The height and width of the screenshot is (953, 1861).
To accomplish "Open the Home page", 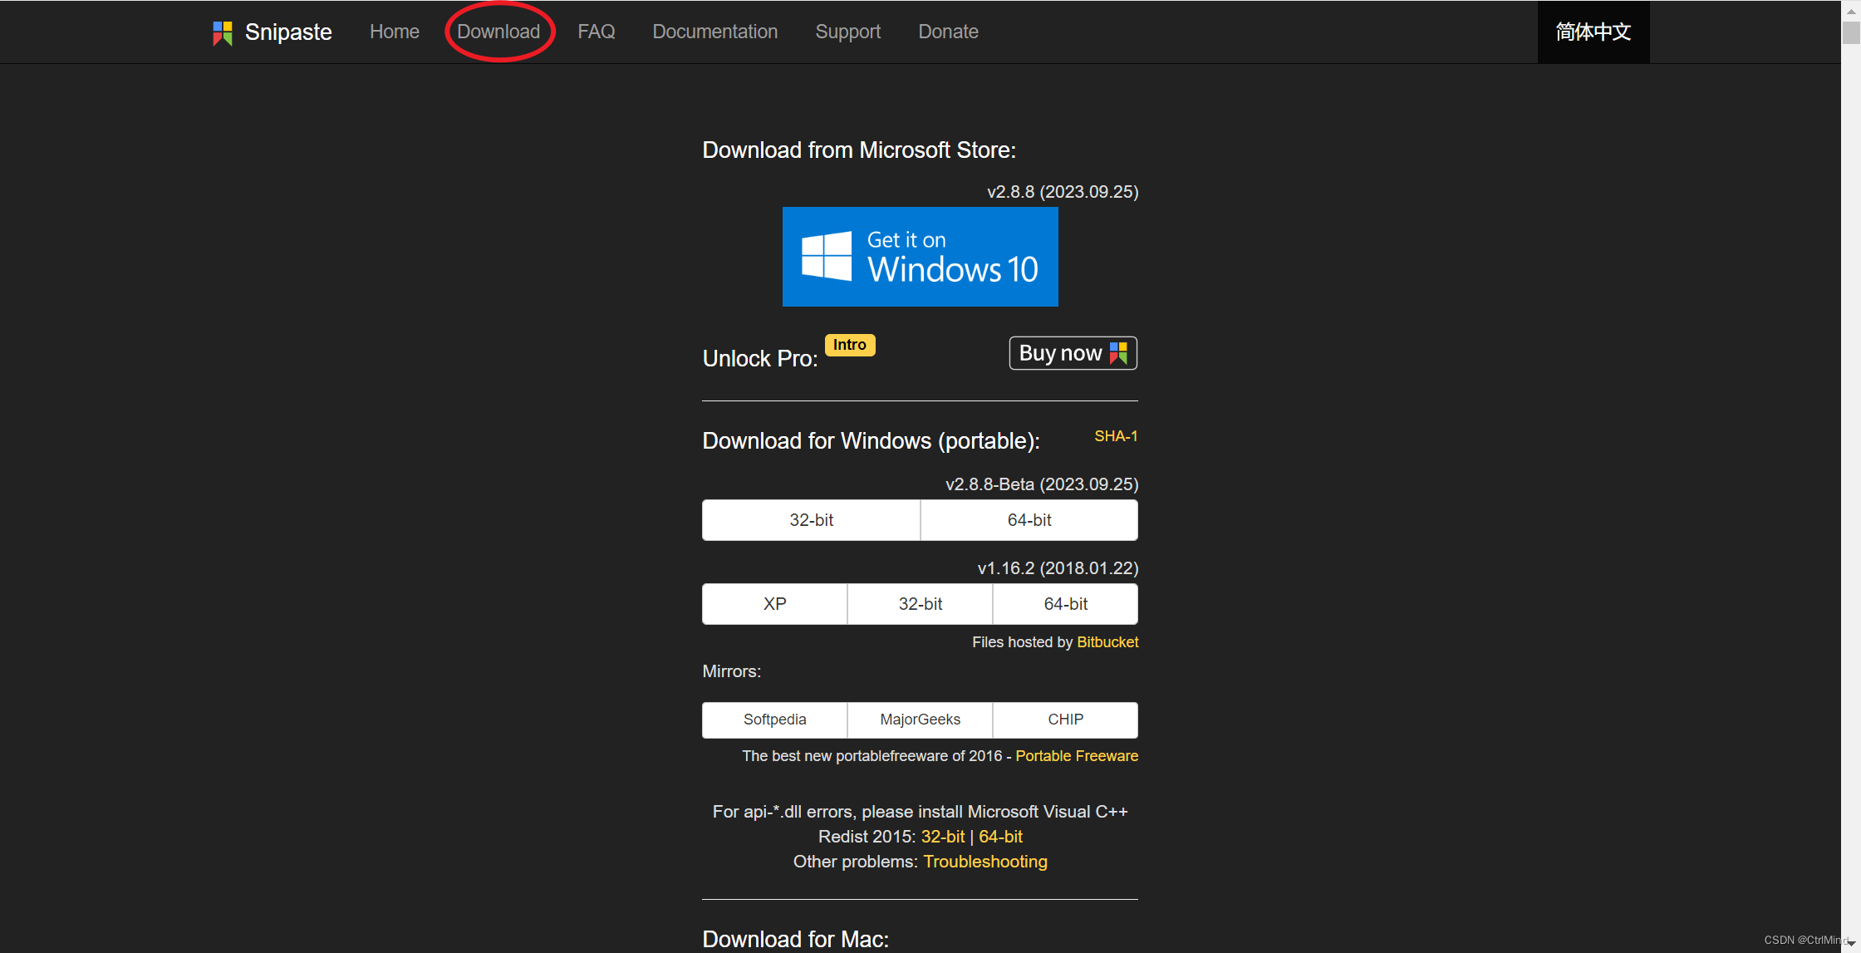I will [x=395, y=32].
